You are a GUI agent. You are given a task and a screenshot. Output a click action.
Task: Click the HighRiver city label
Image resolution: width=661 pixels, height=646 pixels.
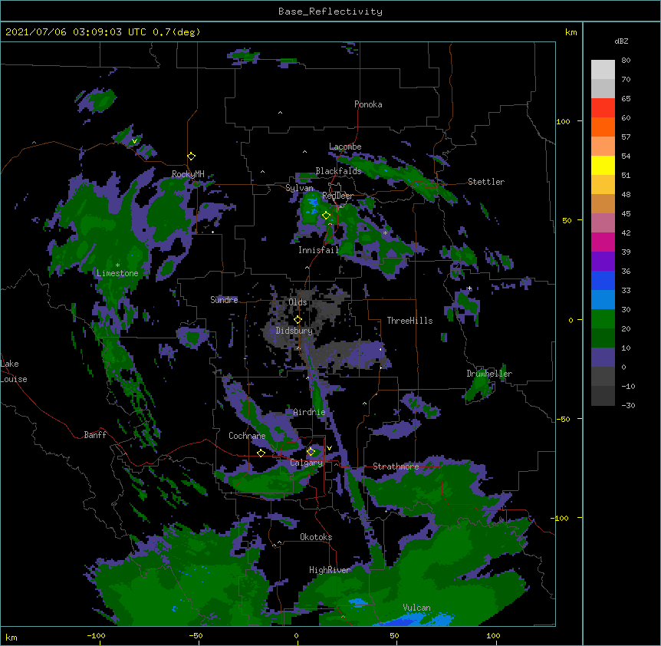pyautogui.click(x=330, y=570)
